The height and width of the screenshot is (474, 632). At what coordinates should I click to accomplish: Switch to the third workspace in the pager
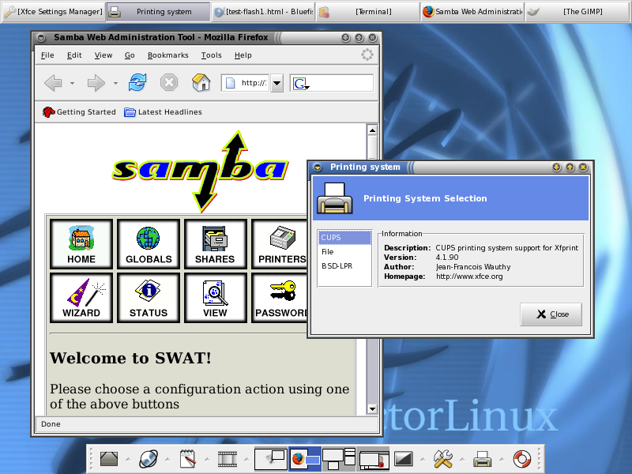(339, 459)
